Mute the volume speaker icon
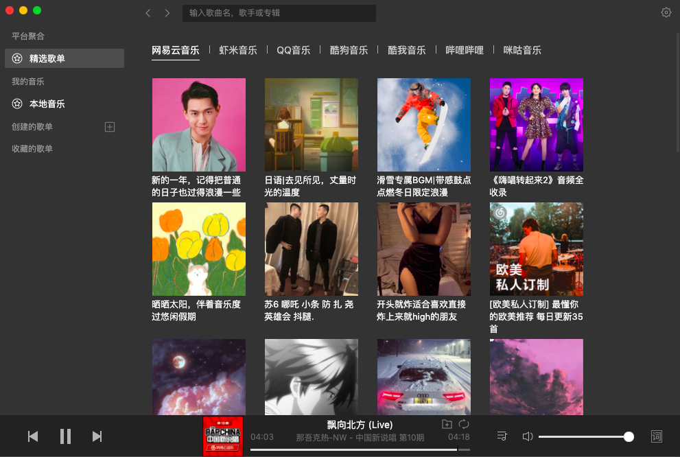The width and height of the screenshot is (680, 457). 528,436
